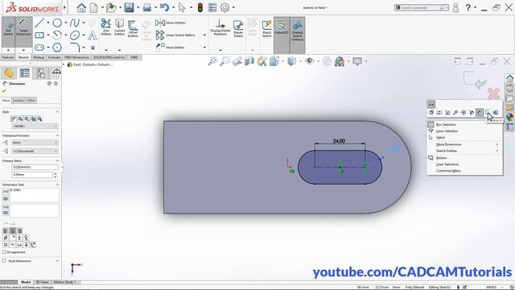Select the Arc sketch tool

[x=57, y=35]
